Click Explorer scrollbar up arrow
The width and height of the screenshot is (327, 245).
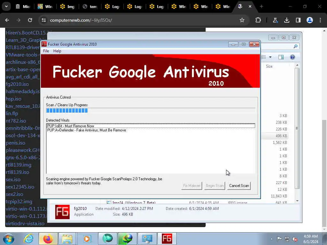(297, 65)
